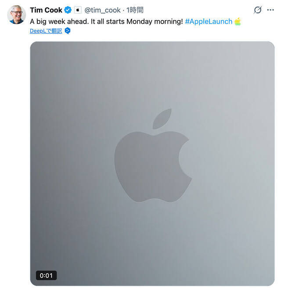
Task: Click the DeepL logo icon
Action: [68, 31]
